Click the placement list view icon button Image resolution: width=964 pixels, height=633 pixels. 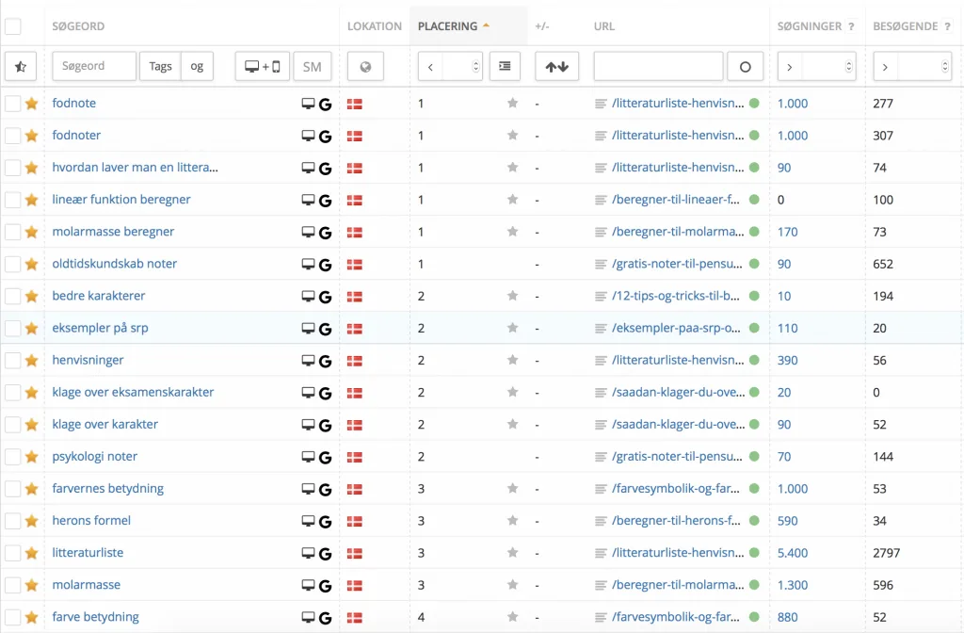coord(505,67)
